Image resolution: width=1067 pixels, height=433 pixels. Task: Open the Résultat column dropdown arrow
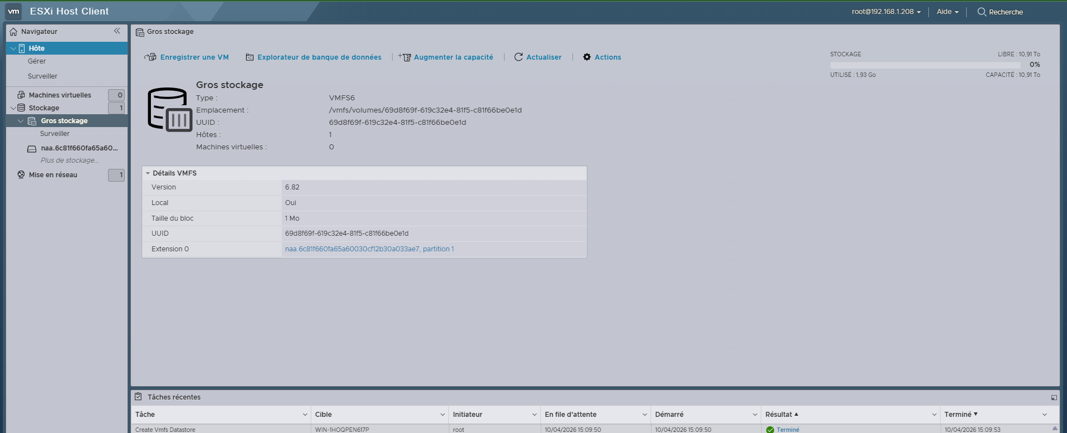(x=934, y=415)
